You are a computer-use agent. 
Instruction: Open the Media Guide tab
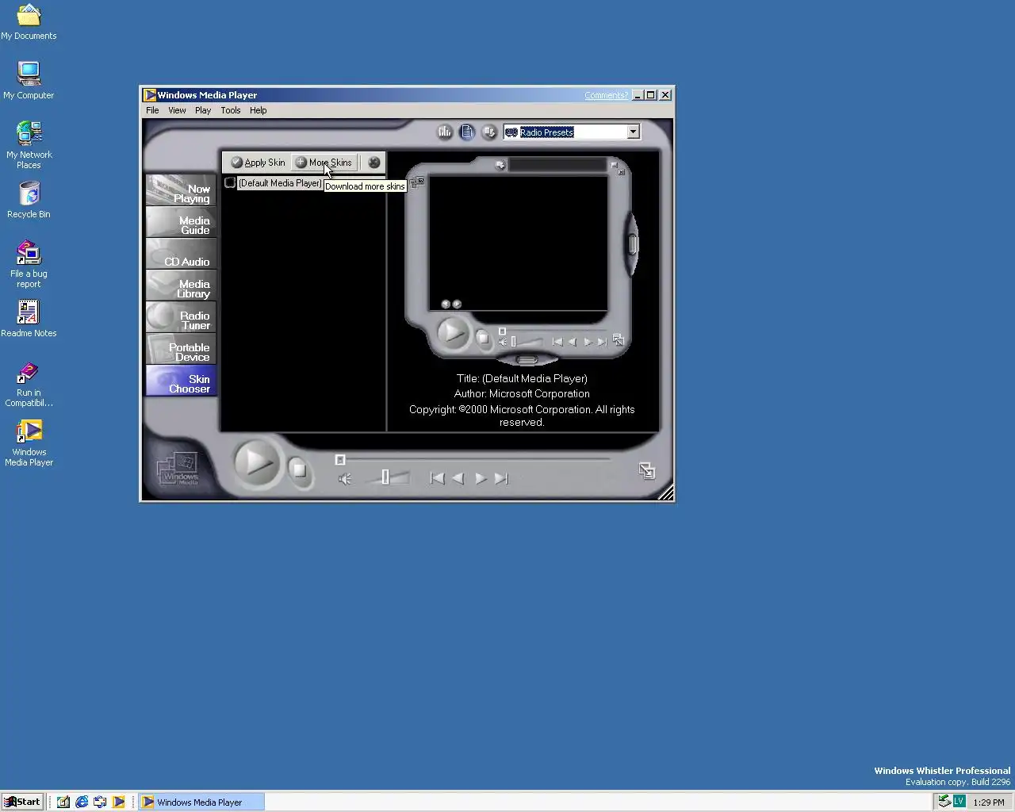[181, 222]
